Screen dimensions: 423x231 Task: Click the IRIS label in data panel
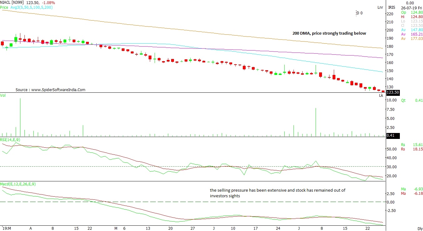(x=391, y=7)
